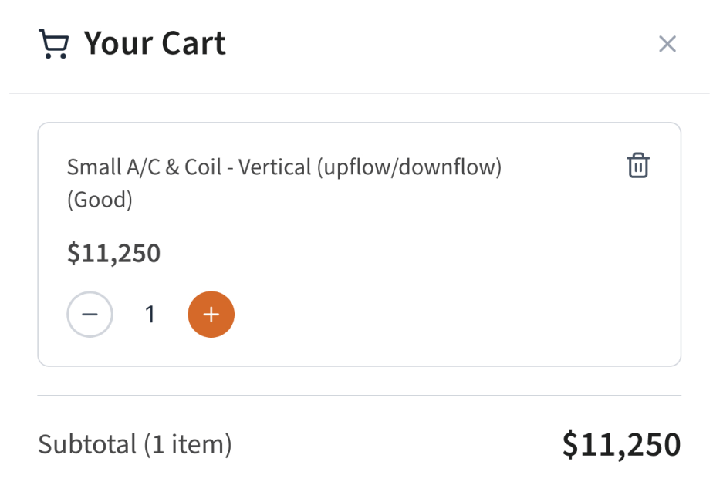
Task: Click the item price $11,250 in the card
Action: click(113, 253)
